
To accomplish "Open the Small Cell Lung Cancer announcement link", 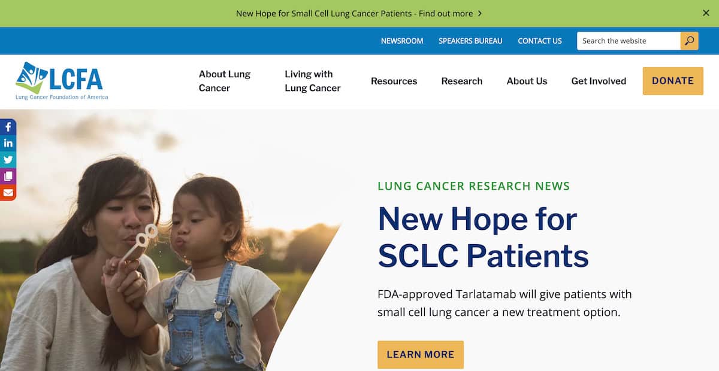I will tap(359, 13).
